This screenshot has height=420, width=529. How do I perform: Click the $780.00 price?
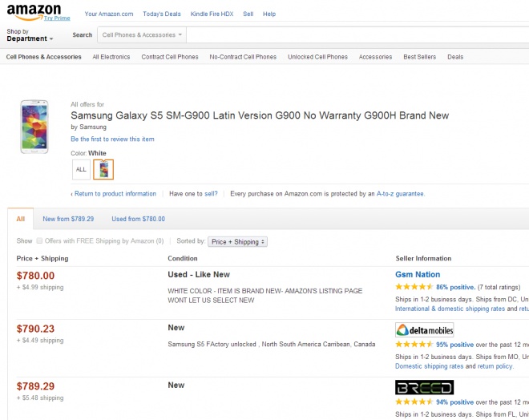coord(35,275)
